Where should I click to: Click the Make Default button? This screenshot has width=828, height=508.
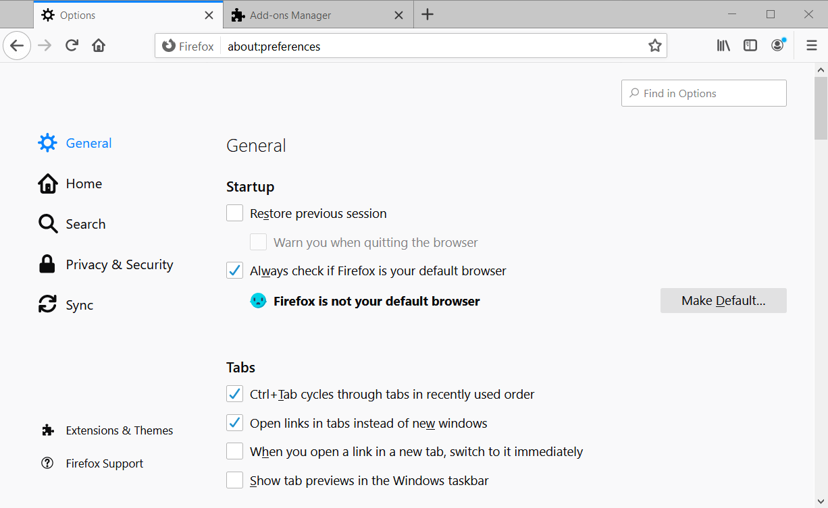tap(723, 301)
